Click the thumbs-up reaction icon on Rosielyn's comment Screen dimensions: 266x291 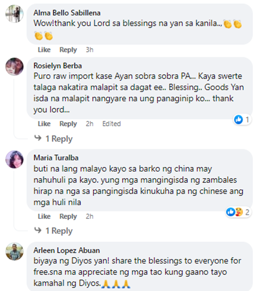click(239, 120)
